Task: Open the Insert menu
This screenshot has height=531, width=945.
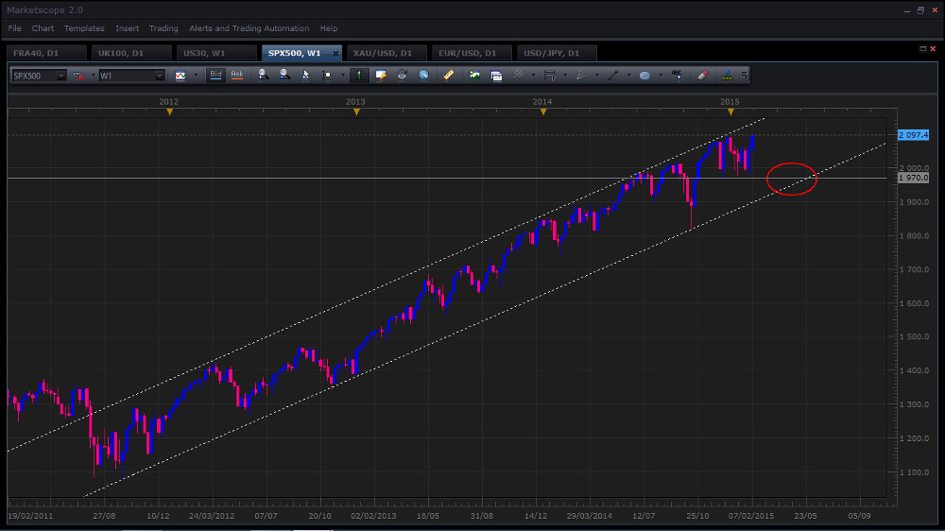Action: 128,28
